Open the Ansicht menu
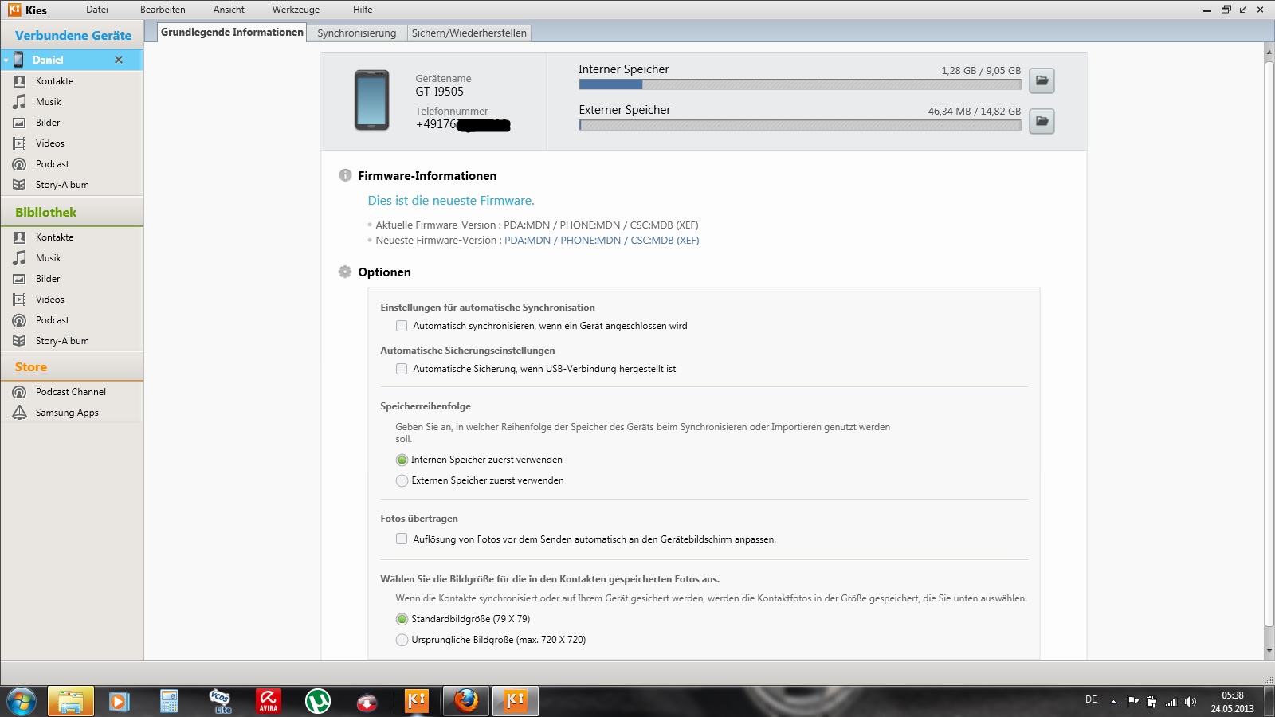The height and width of the screenshot is (717, 1275). (229, 10)
